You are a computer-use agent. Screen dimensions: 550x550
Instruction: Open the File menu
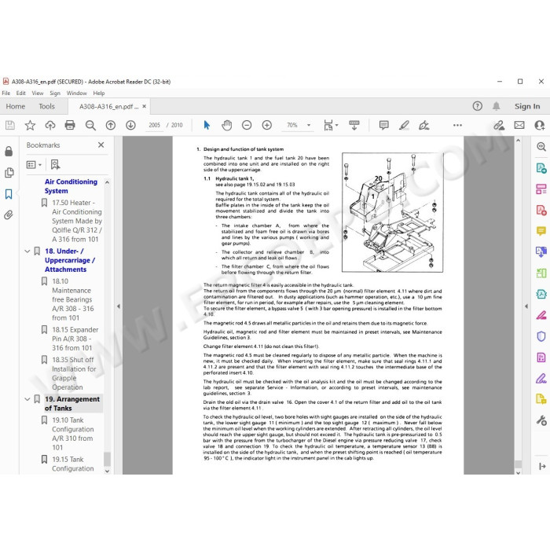click(6, 93)
